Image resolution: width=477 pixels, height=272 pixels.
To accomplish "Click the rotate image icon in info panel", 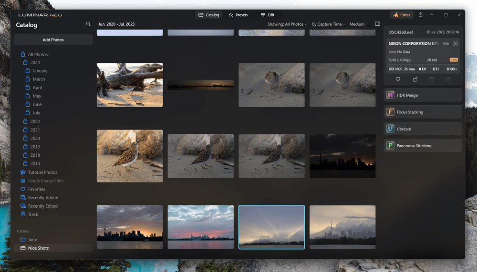I will coord(415,80).
